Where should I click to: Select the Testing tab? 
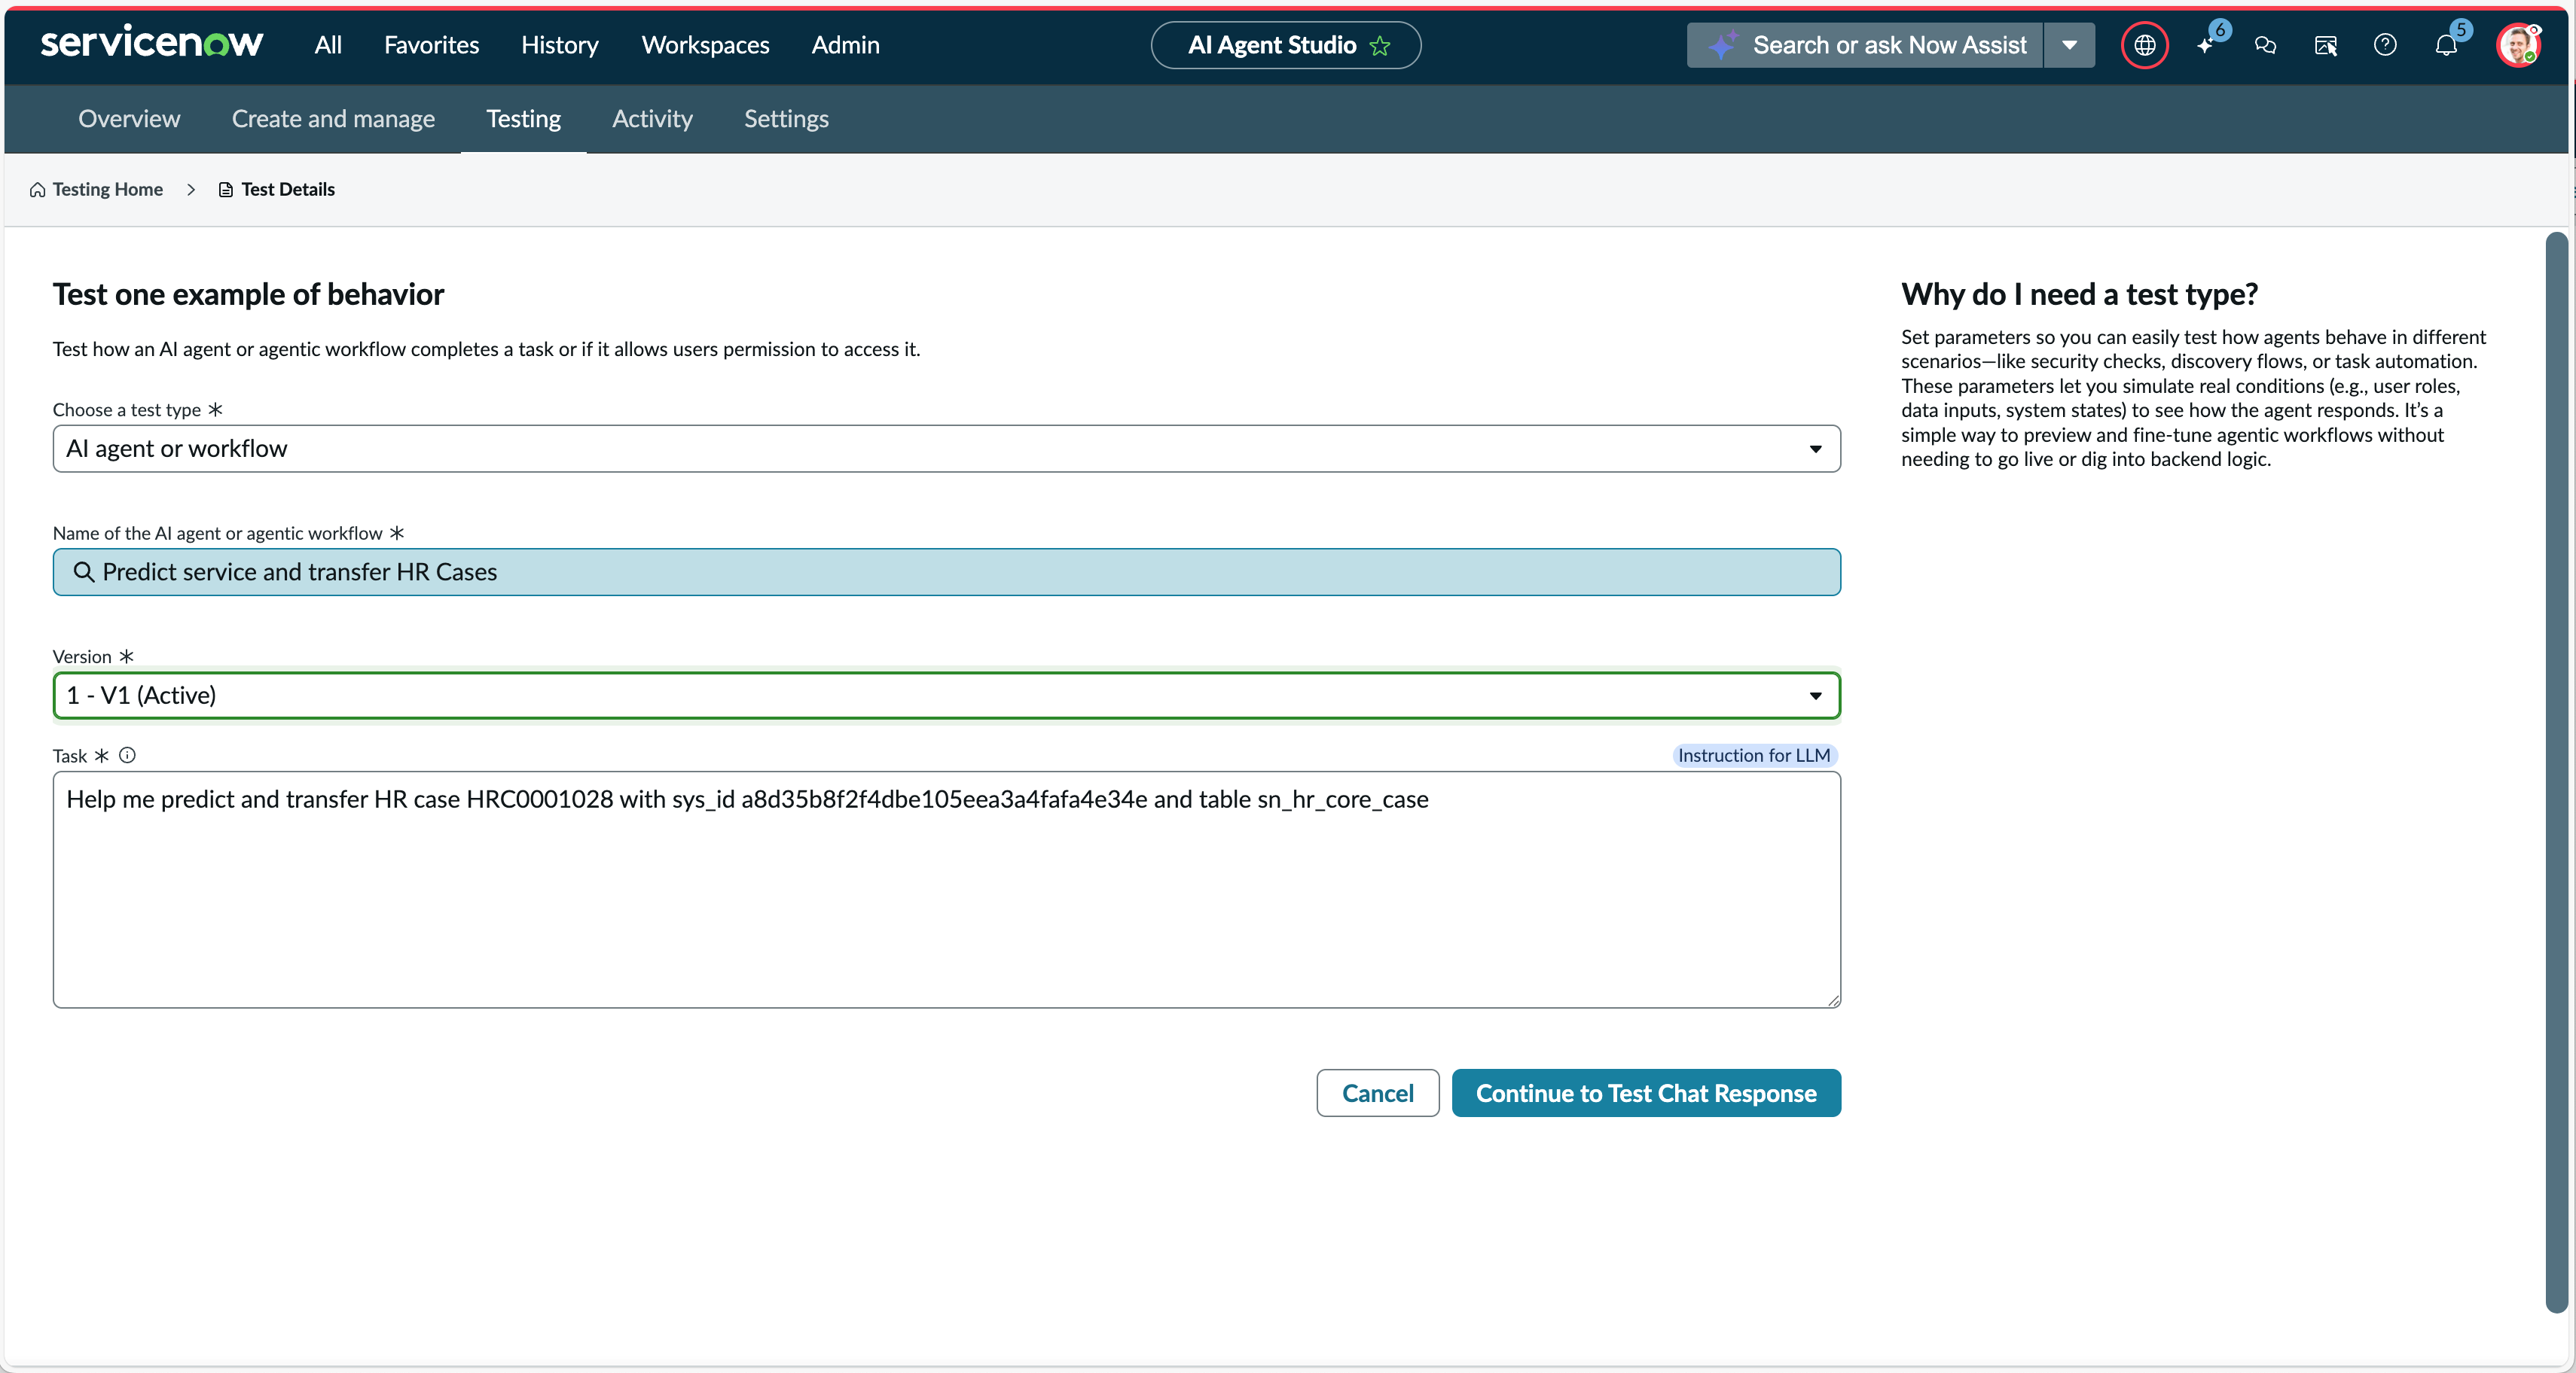point(523,119)
